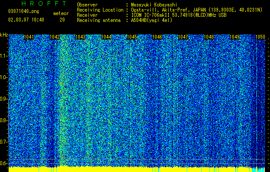Click time marker 1048
The height and width of the screenshot is (172, 270).
point(209,37)
